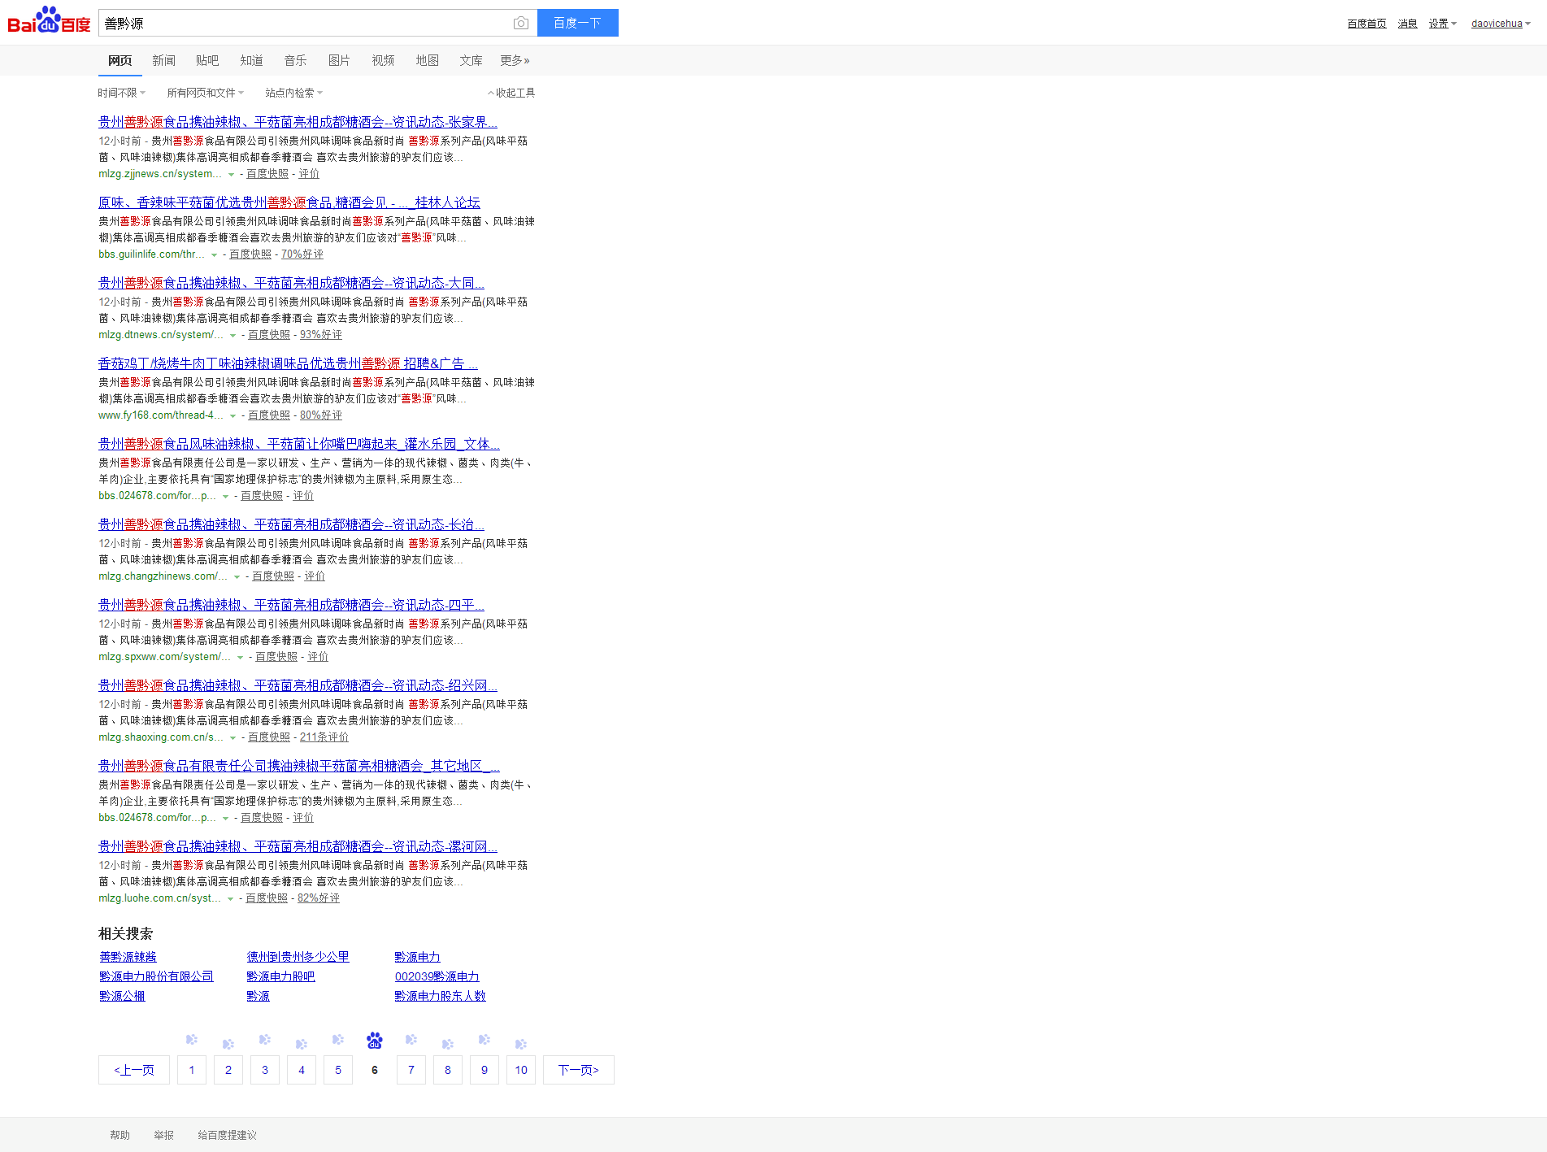Click the paw icon above page 2
Image resolution: width=1547 pixels, height=1152 pixels.
click(x=228, y=1044)
